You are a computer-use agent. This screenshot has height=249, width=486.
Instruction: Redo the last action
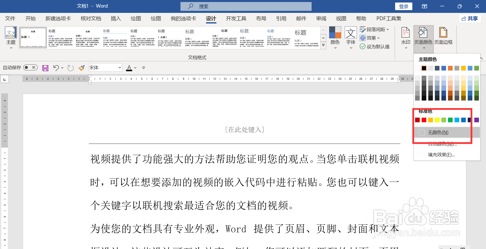tap(70, 68)
